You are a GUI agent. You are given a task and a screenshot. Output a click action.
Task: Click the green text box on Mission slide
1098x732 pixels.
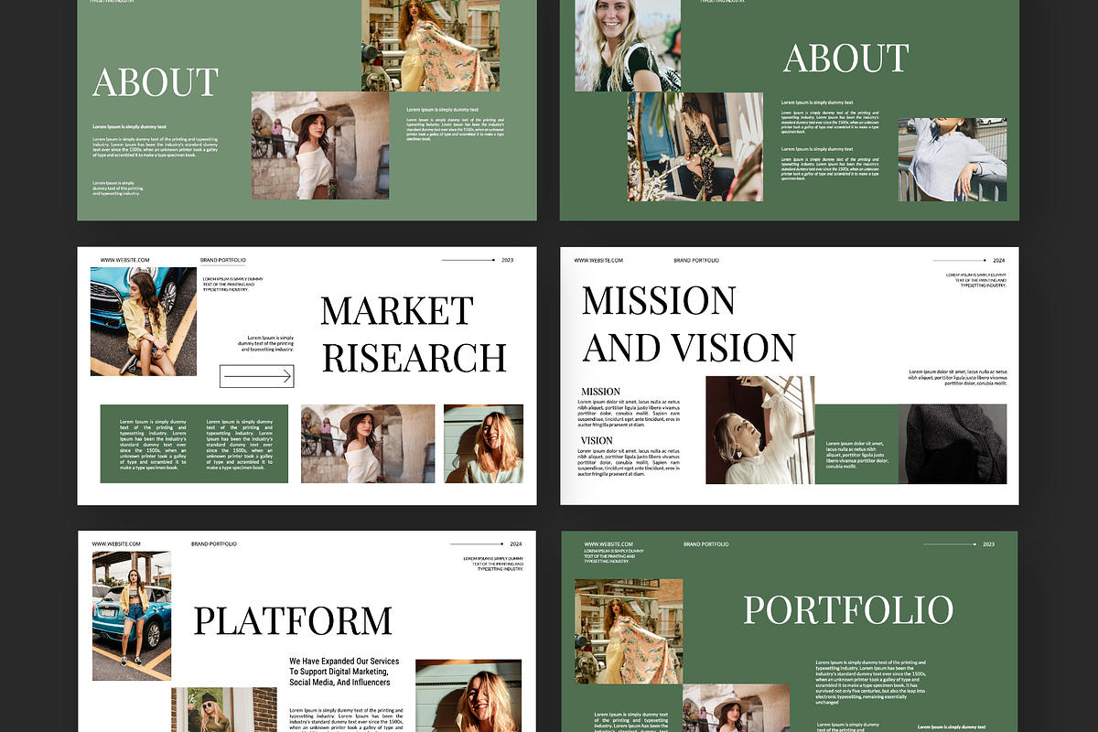(856, 444)
